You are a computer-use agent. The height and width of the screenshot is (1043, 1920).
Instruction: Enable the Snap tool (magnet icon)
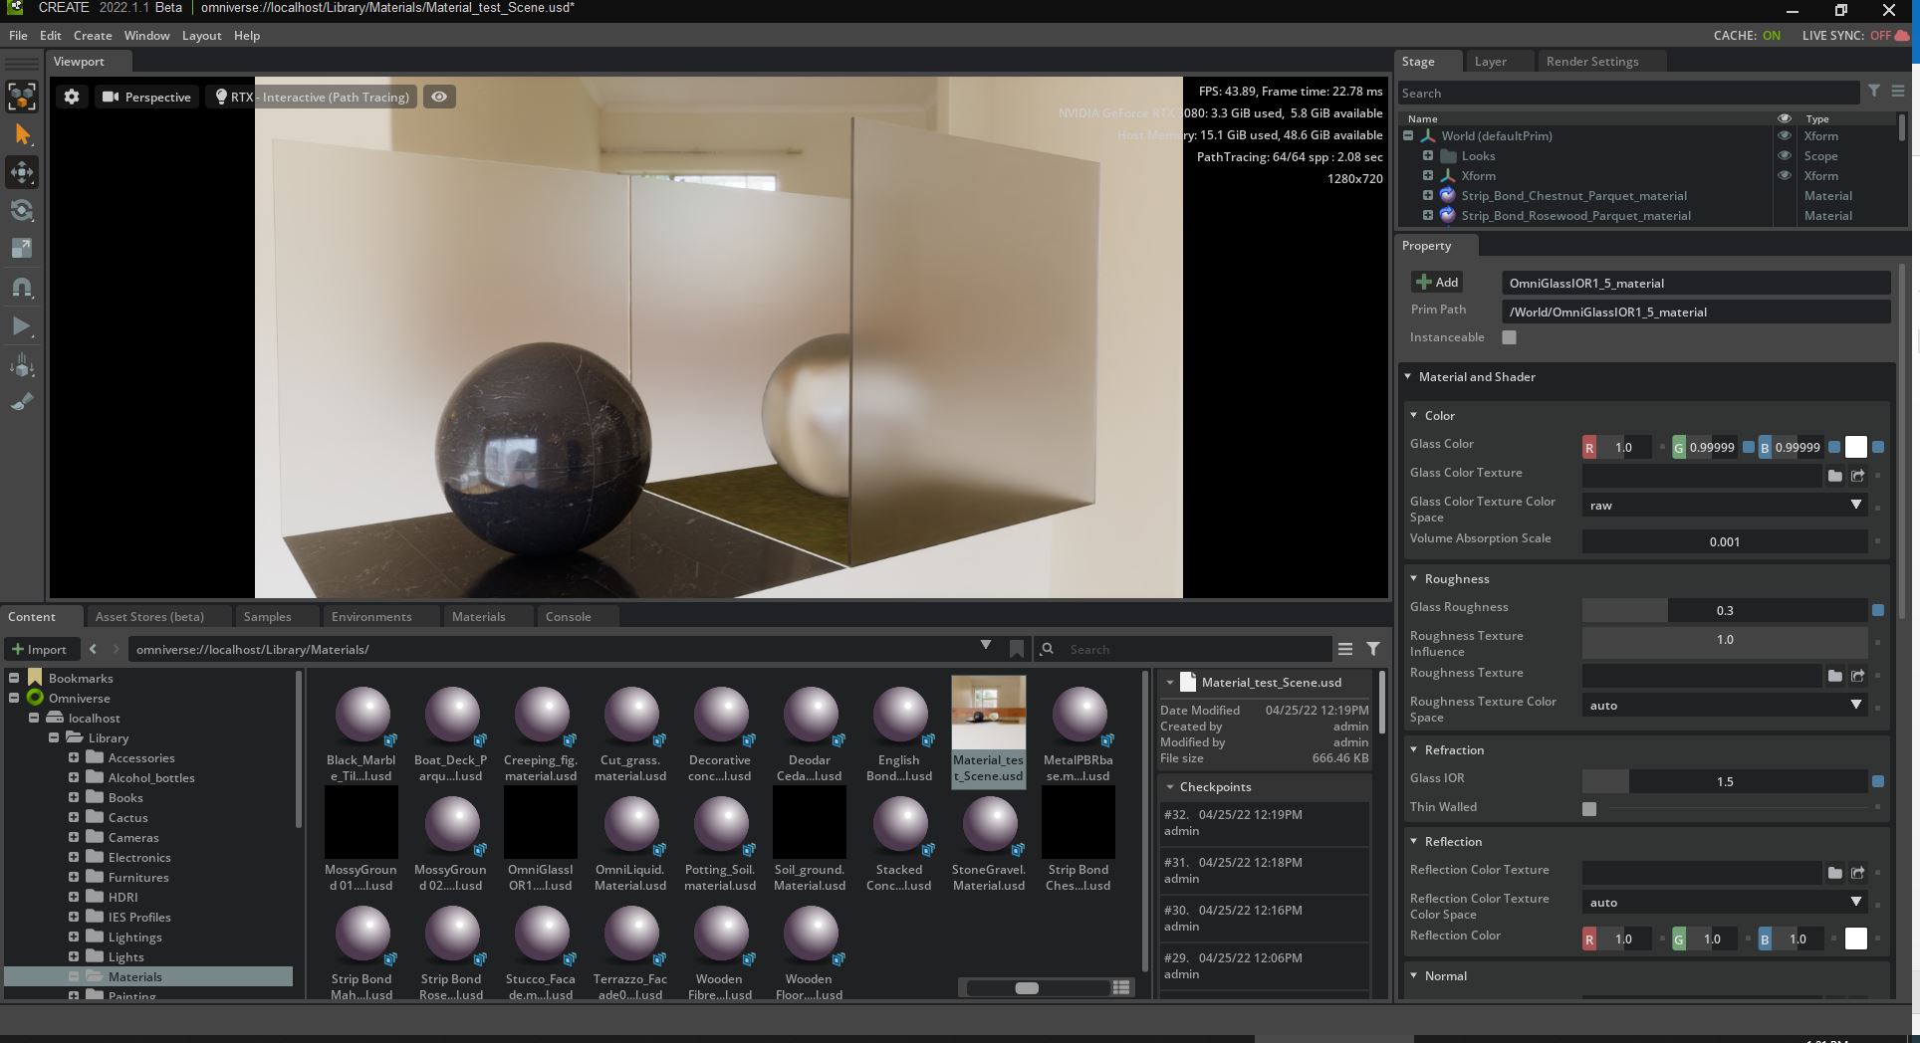click(22, 288)
